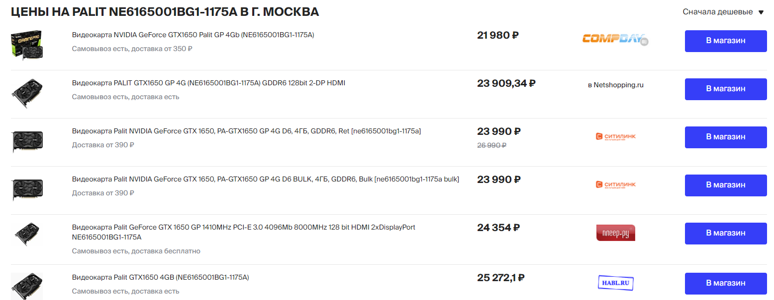Click the Pleer.ru store logo
The image size is (774, 300).
click(x=615, y=233)
